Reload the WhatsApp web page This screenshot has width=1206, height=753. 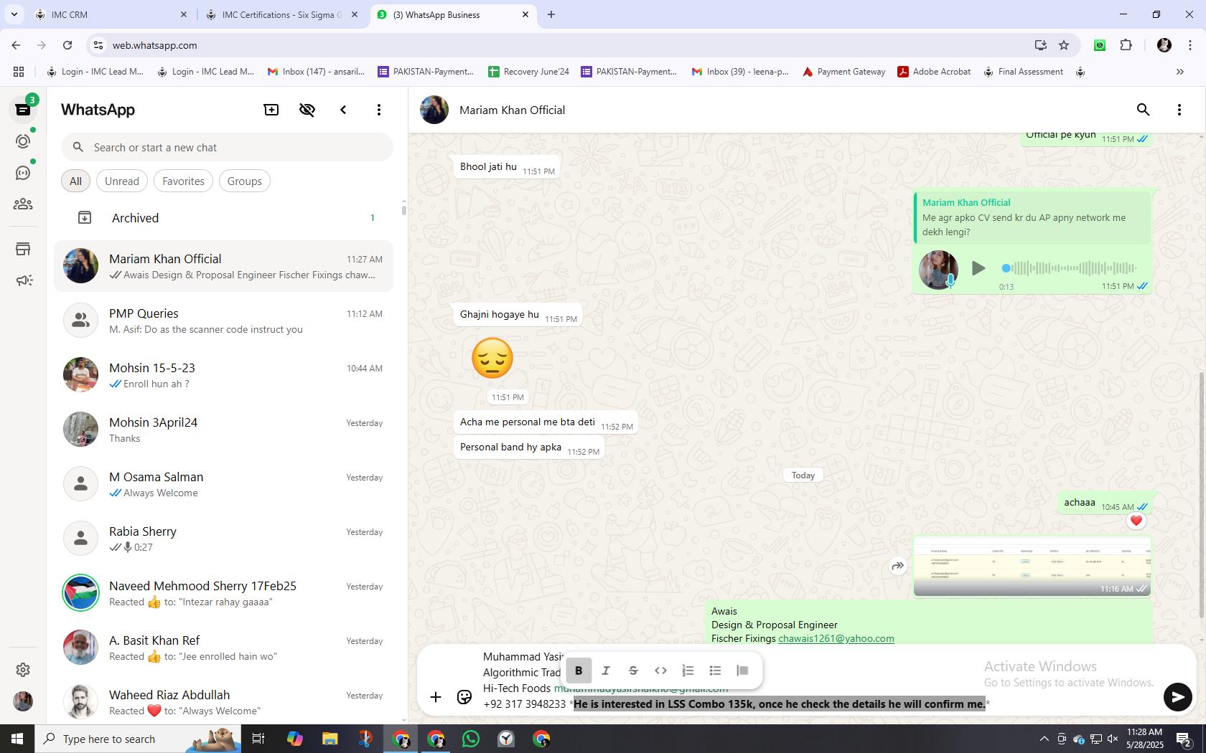click(67, 45)
